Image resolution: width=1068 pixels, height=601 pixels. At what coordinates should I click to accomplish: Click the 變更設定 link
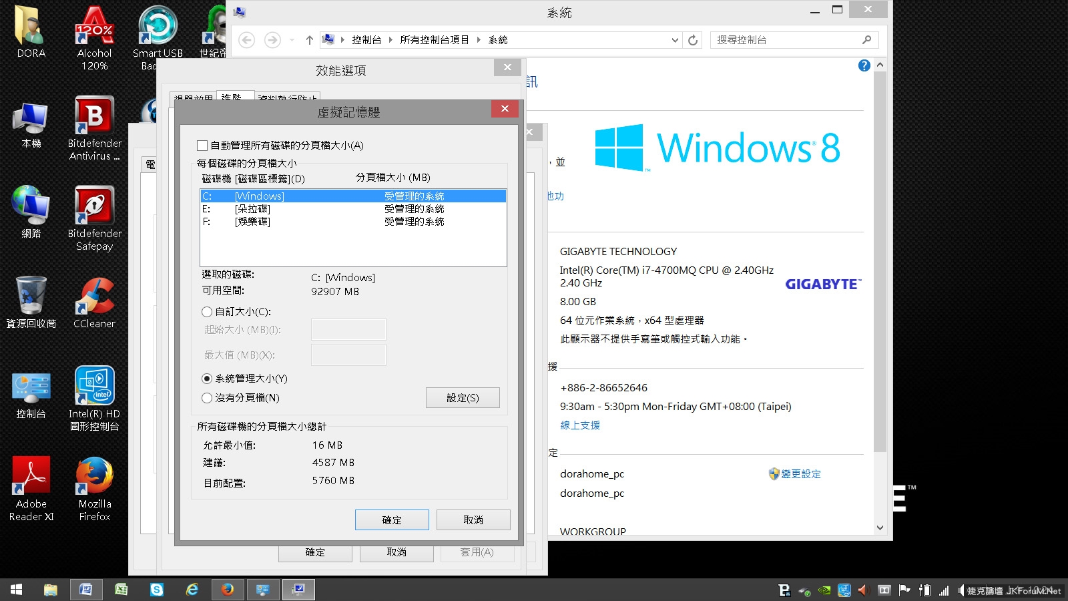point(800,474)
